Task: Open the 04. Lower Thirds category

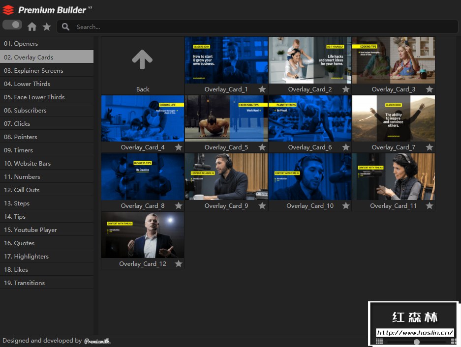Action: [47, 84]
